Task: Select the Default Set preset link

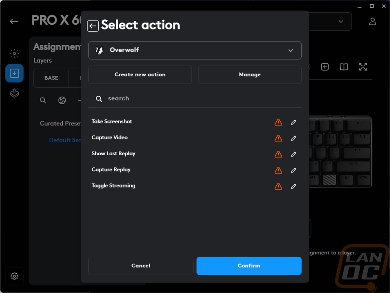Action: click(65, 140)
